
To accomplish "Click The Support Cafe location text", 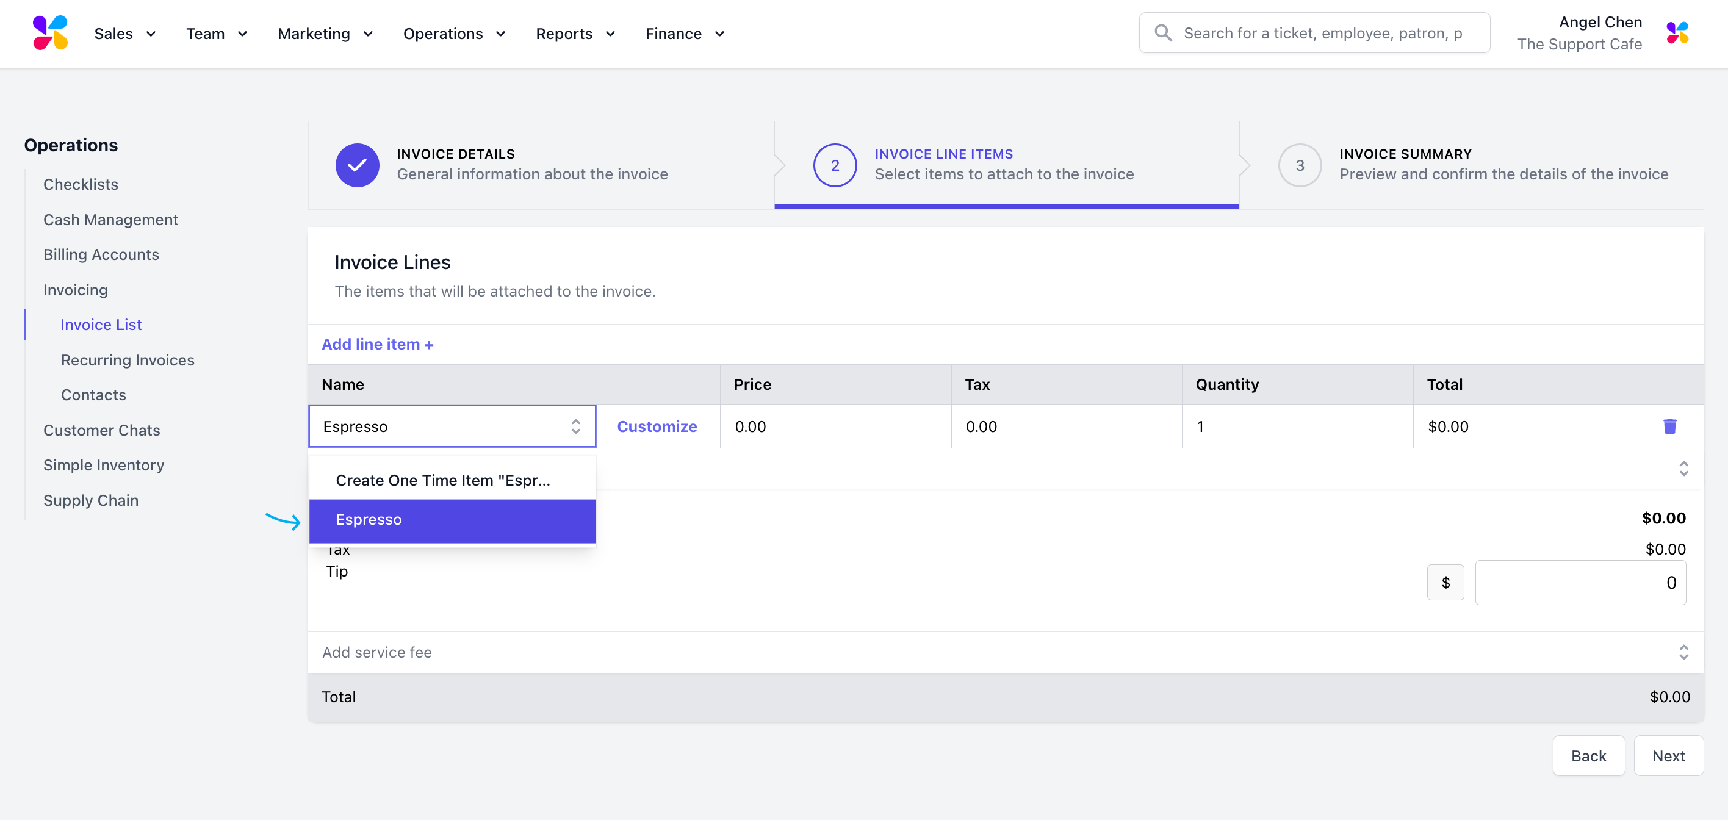I will tap(1579, 45).
